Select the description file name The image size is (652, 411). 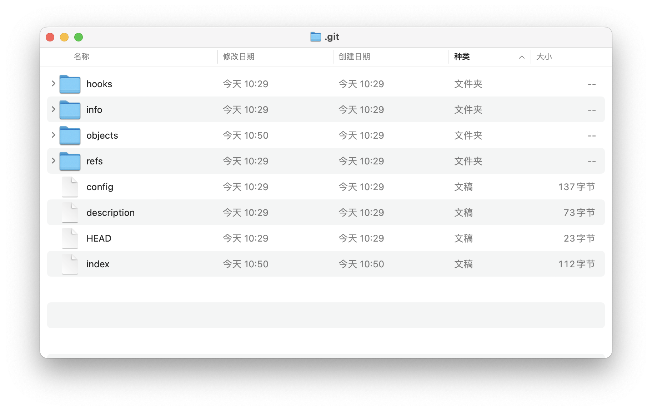coord(111,213)
